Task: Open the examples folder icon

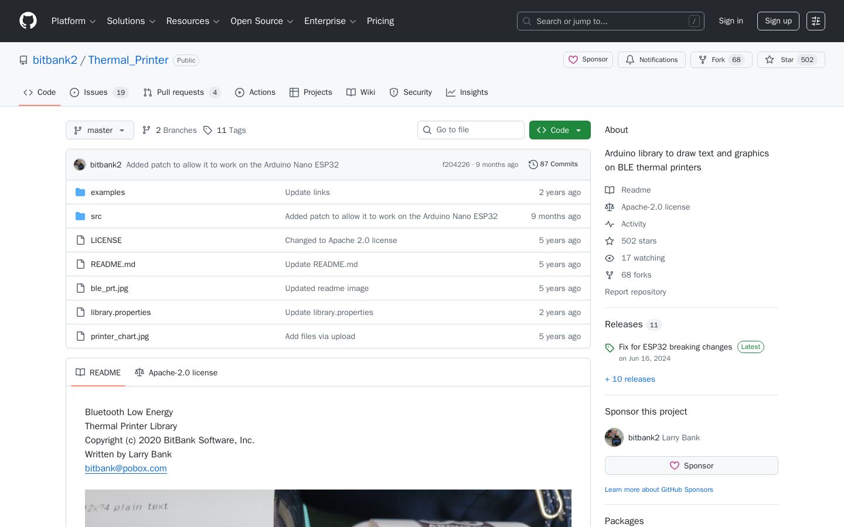Action: pyautogui.click(x=80, y=192)
